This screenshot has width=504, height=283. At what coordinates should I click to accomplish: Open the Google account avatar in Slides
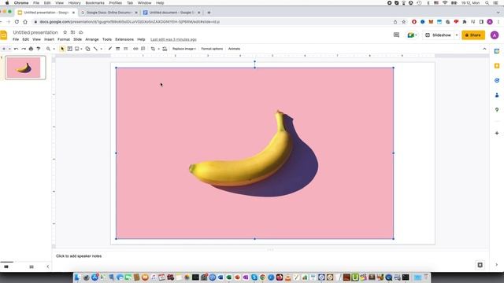pyautogui.click(x=495, y=35)
